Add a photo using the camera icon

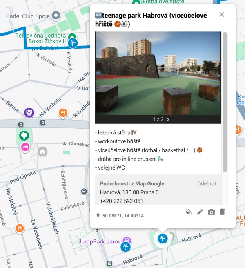pyautogui.click(x=211, y=212)
